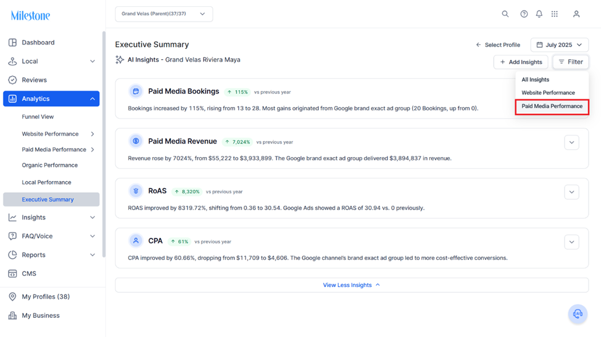Open the search magnifier icon
The image size is (601, 337).
coord(505,14)
